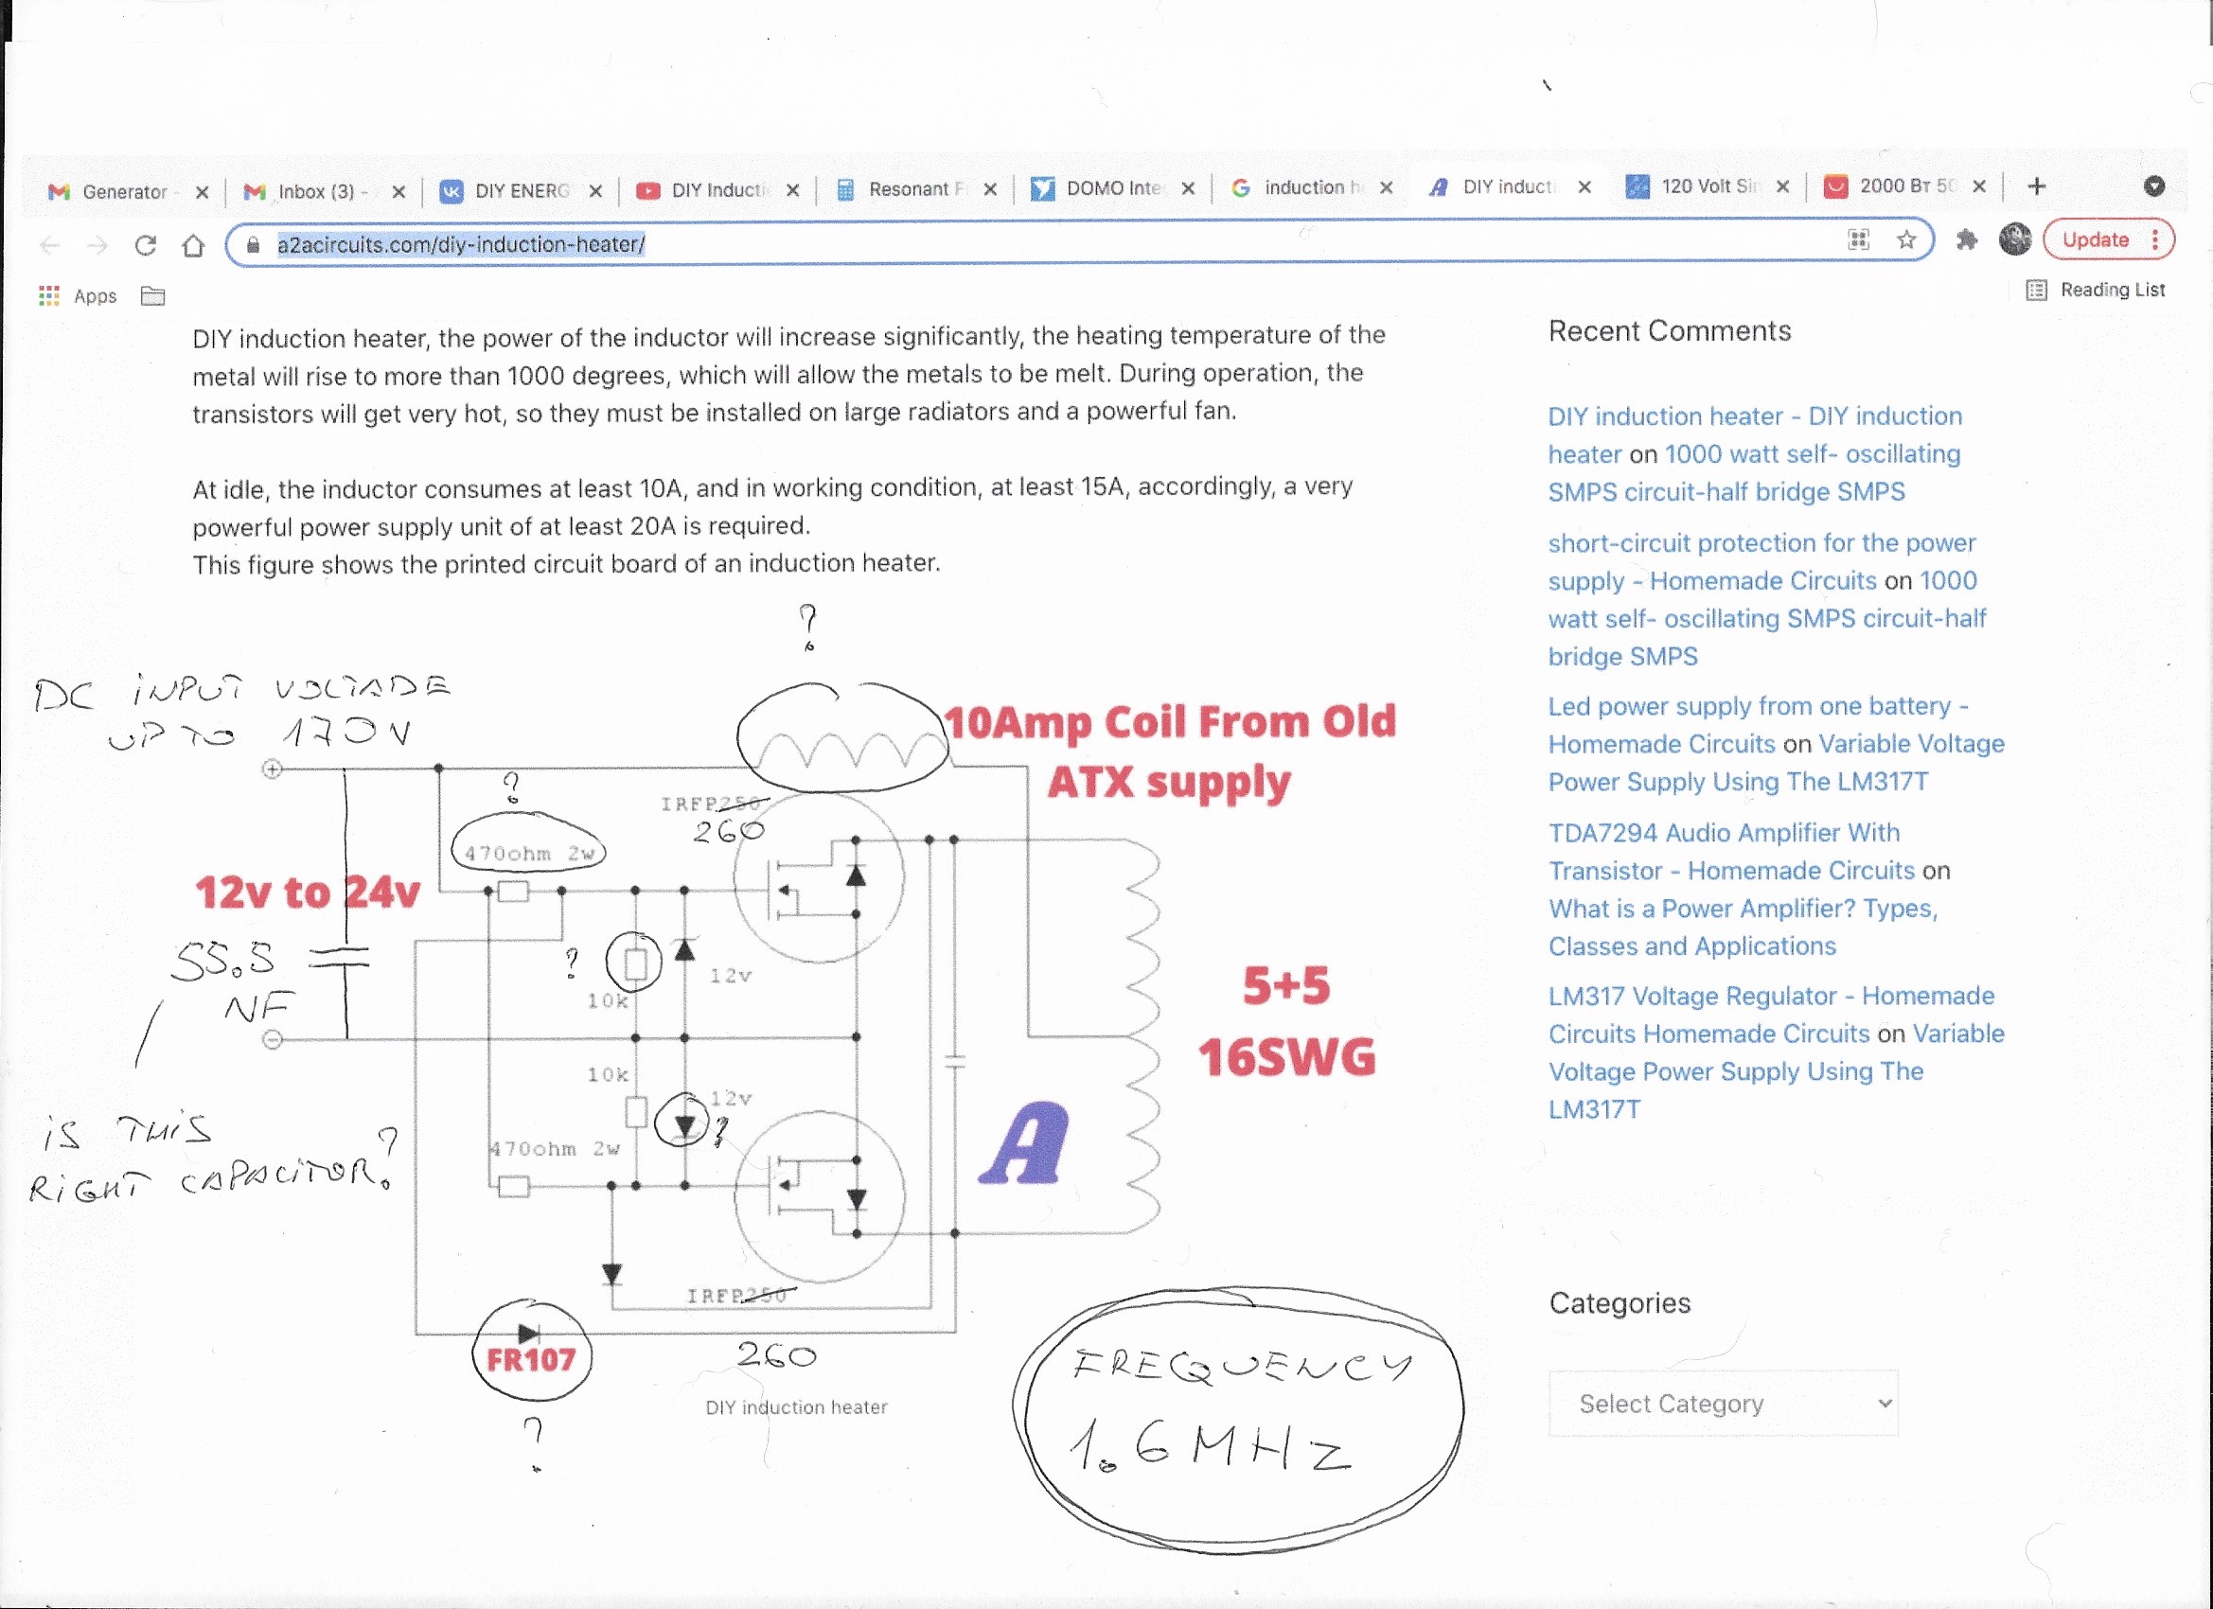This screenshot has width=2213, height=1609.
Task: Click the browser back arrow
Action: pos(50,245)
